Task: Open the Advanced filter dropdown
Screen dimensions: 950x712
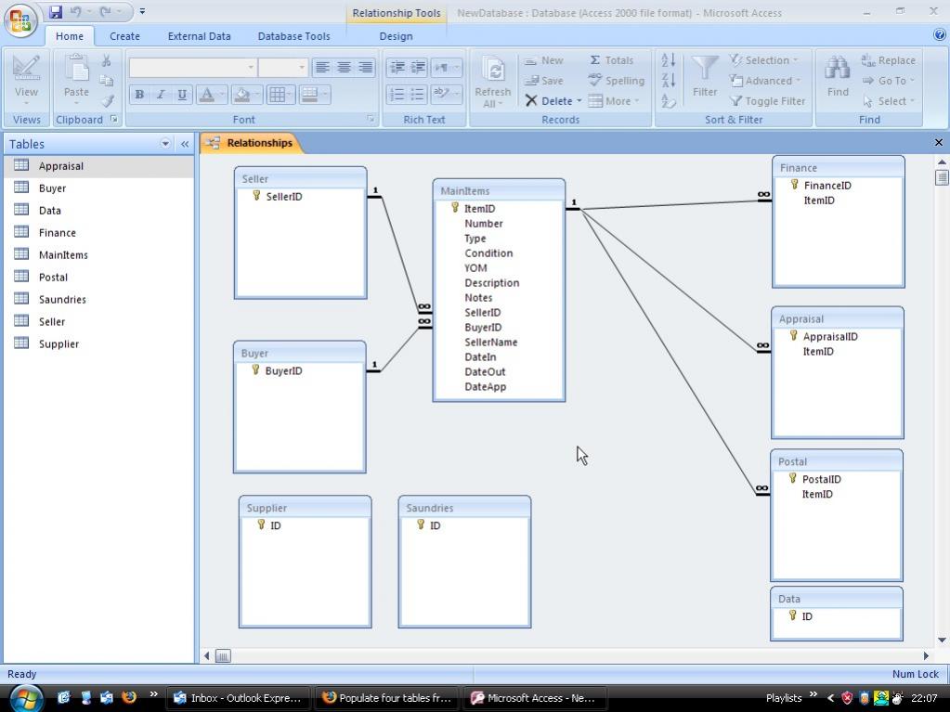Action: [765, 81]
